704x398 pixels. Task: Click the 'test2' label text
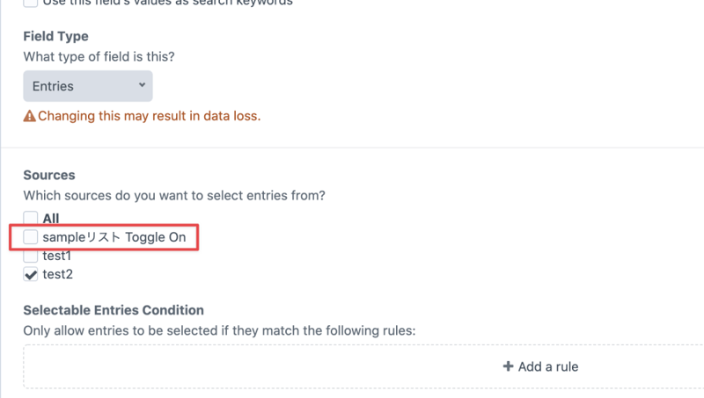[x=57, y=275]
